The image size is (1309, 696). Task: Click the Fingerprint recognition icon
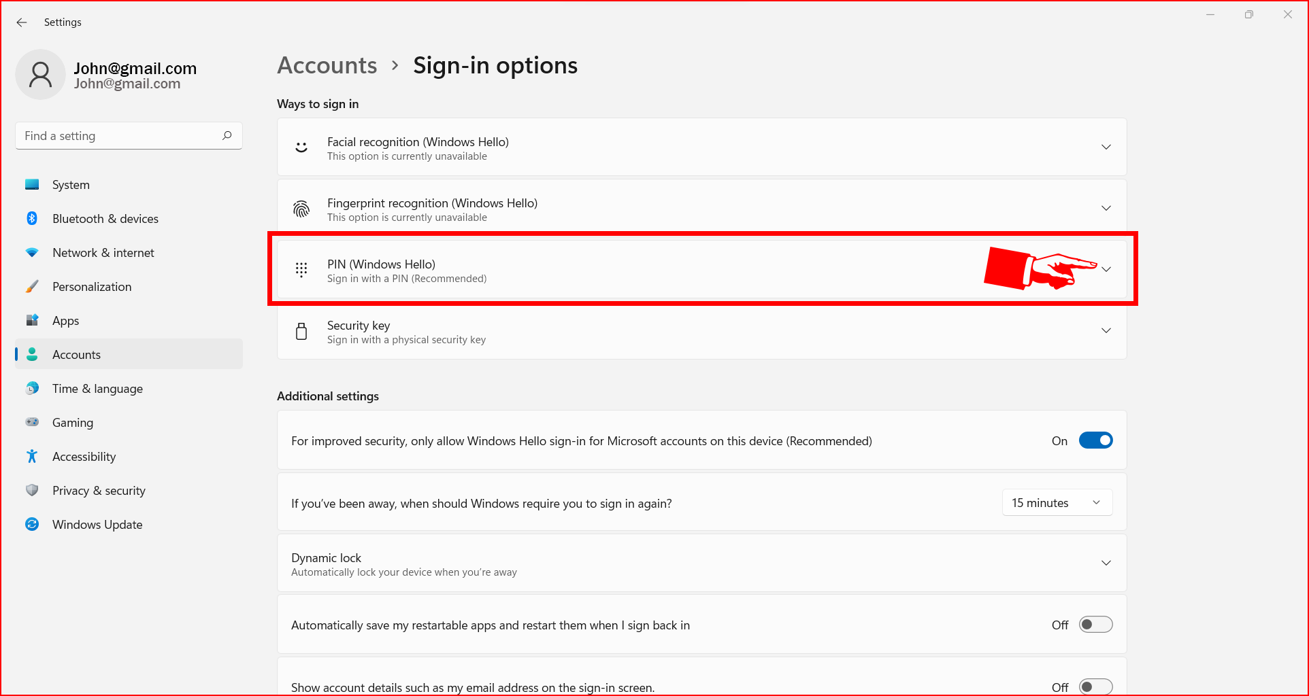tap(301, 208)
